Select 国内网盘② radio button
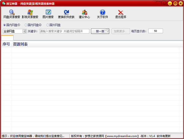The image size is (184, 139). coord(26,25)
